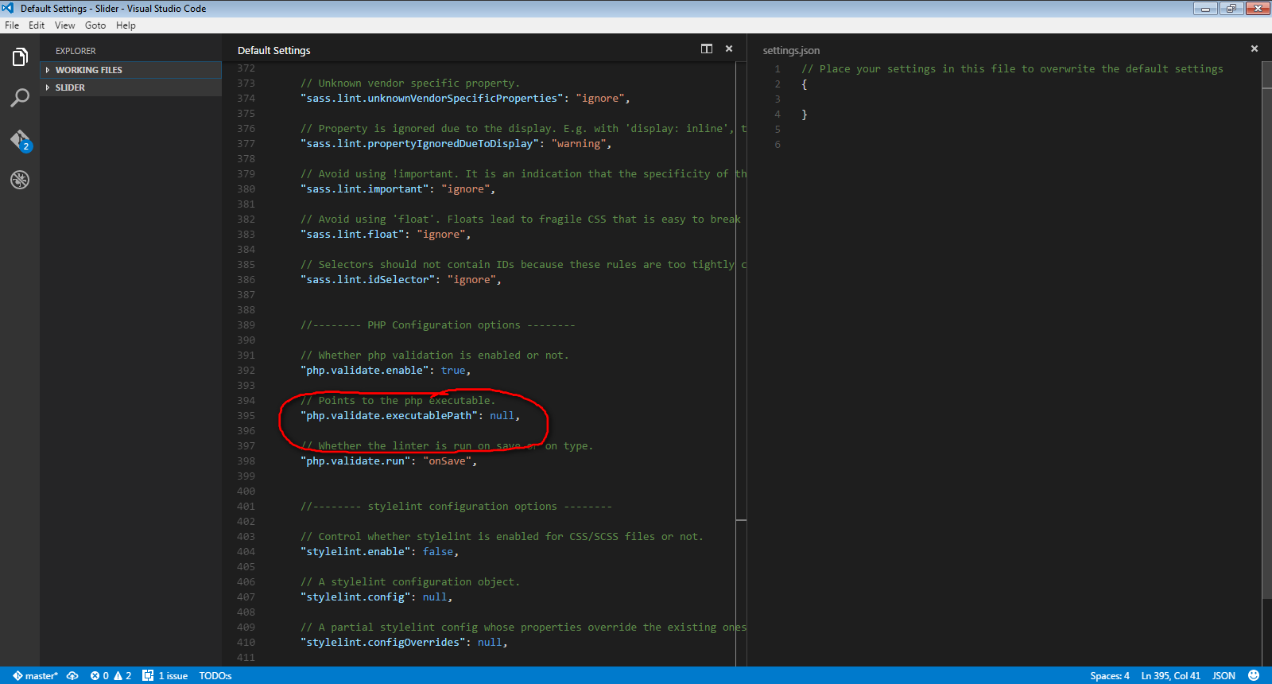Split the Default Settings editor
1272x684 pixels.
point(707,49)
